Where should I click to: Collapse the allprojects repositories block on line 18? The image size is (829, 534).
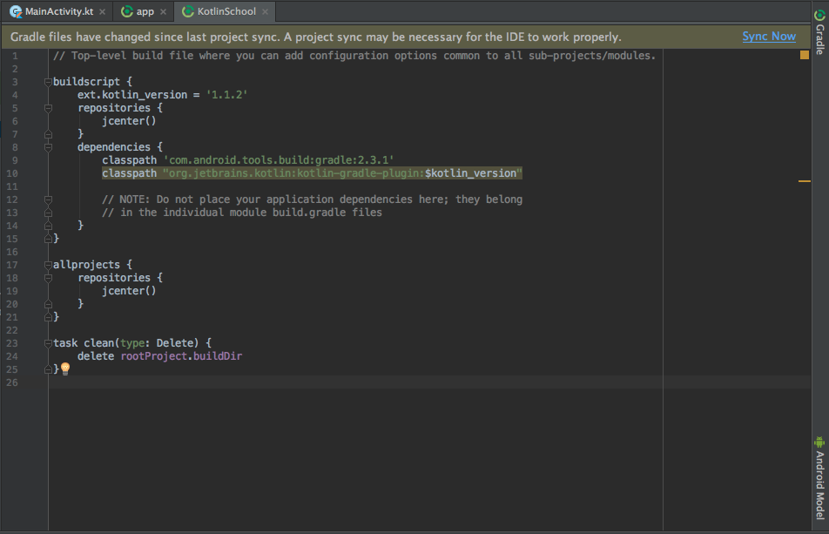(48, 278)
